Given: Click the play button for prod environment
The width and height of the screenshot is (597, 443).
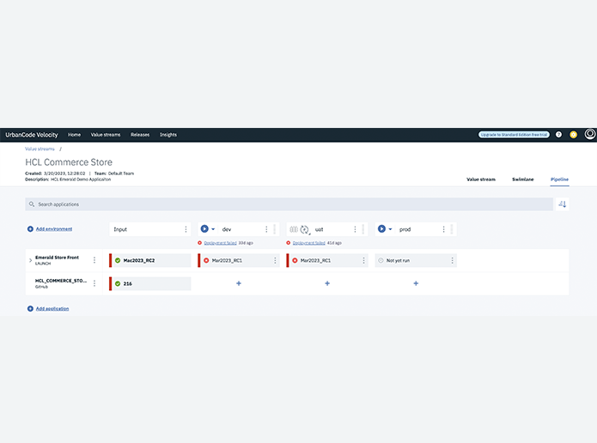Looking at the screenshot, I should (381, 229).
